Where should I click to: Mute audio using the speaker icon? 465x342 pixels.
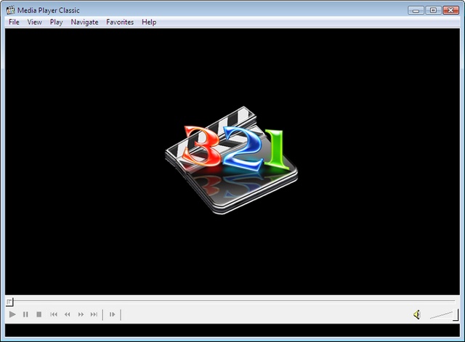point(417,314)
